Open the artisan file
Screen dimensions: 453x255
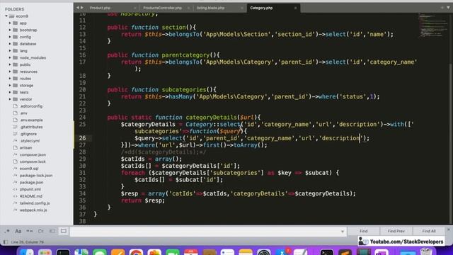point(25,148)
